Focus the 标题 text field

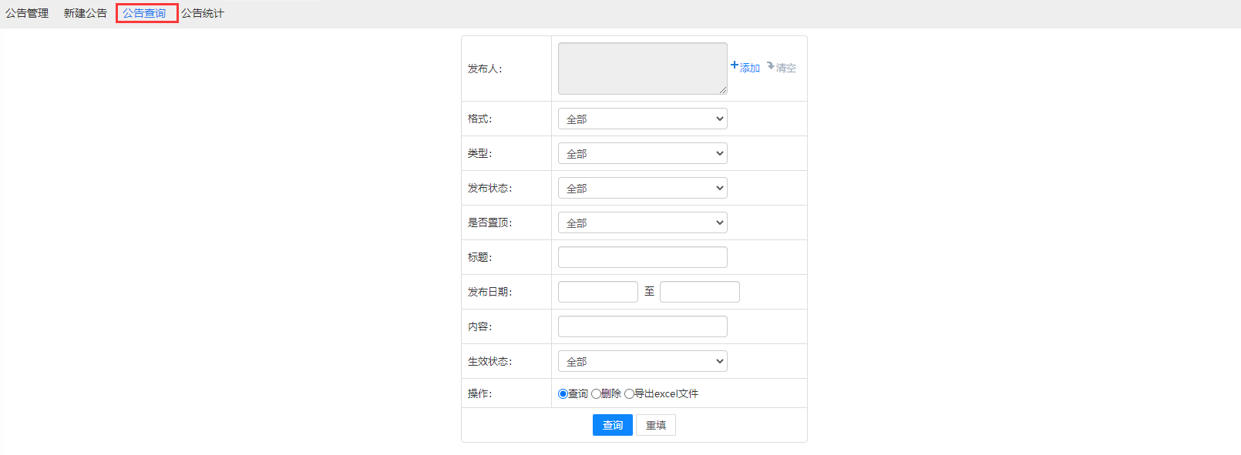coord(642,257)
